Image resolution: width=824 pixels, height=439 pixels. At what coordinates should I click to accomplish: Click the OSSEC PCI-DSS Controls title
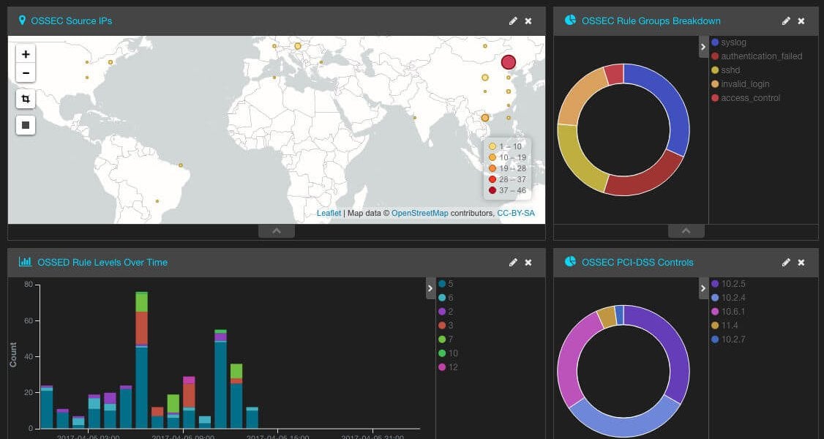tap(637, 263)
